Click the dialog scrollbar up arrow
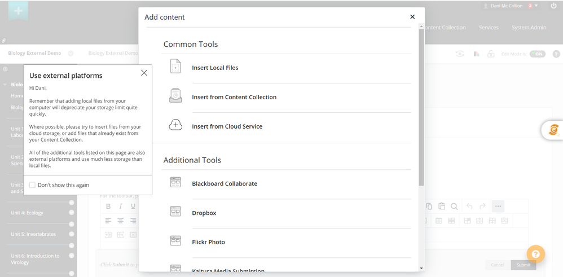Image resolution: width=563 pixels, height=277 pixels. click(421, 26)
